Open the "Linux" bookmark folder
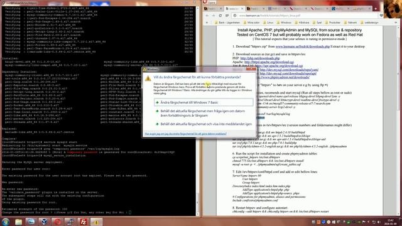This screenshot has width=402, height=226. 268,23
